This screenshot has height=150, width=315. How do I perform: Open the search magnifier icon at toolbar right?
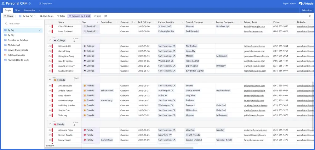point(310,16)
